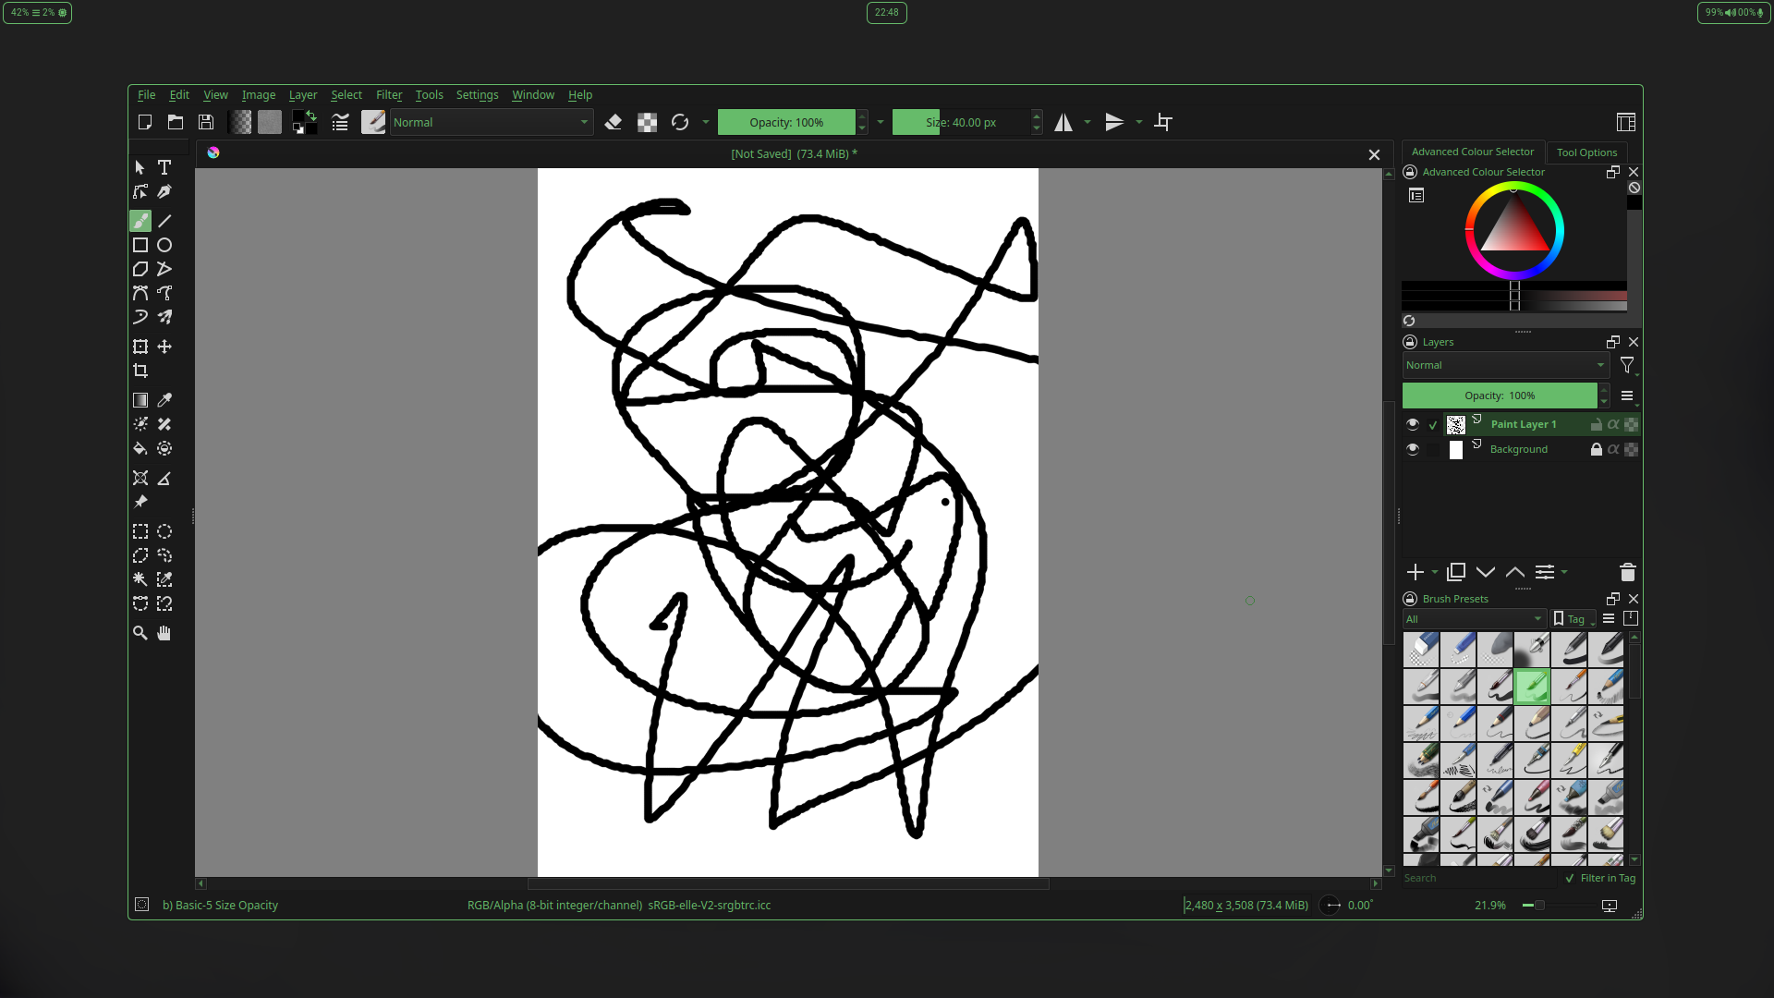This screenshot has width=1774, height=998.
Task: Select the Colour Sampler eyedropper tool
Action: point(164,400)
